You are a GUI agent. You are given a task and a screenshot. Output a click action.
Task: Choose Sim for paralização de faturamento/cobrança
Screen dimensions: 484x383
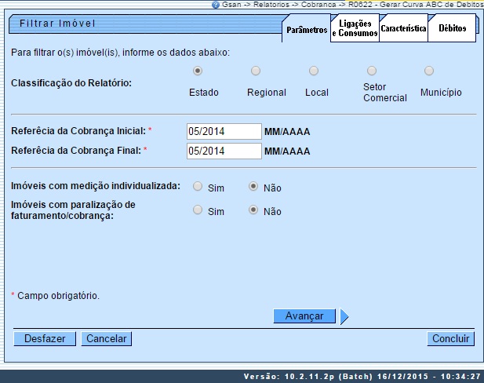[x=198, y=210]
